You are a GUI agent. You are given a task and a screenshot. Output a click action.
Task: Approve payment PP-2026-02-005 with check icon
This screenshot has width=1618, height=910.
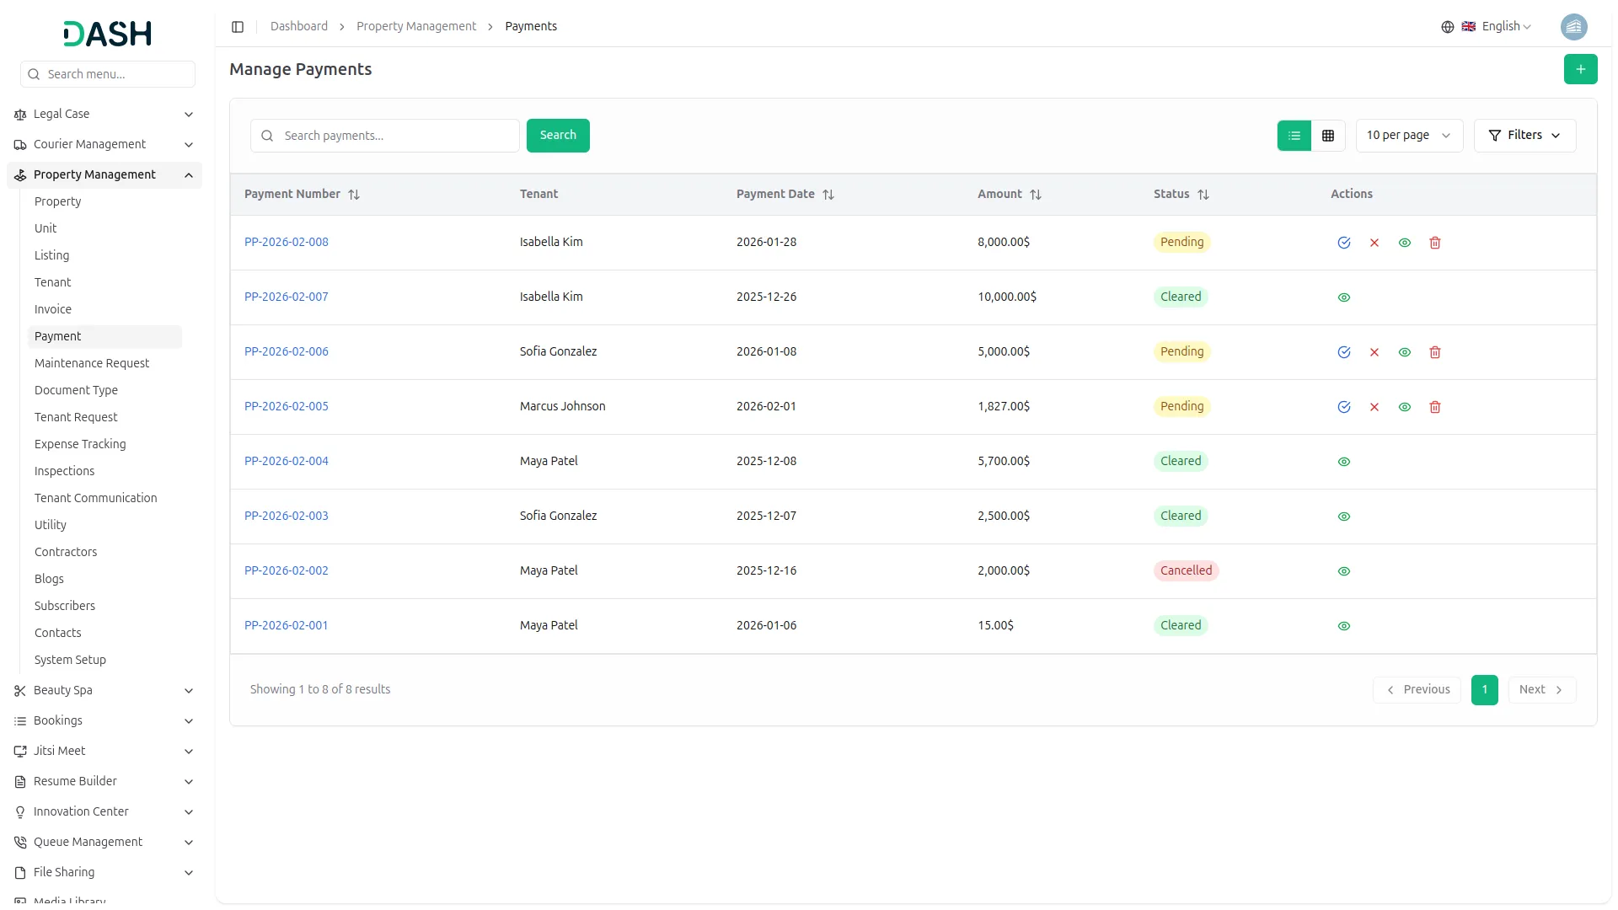pos(1344,407)
